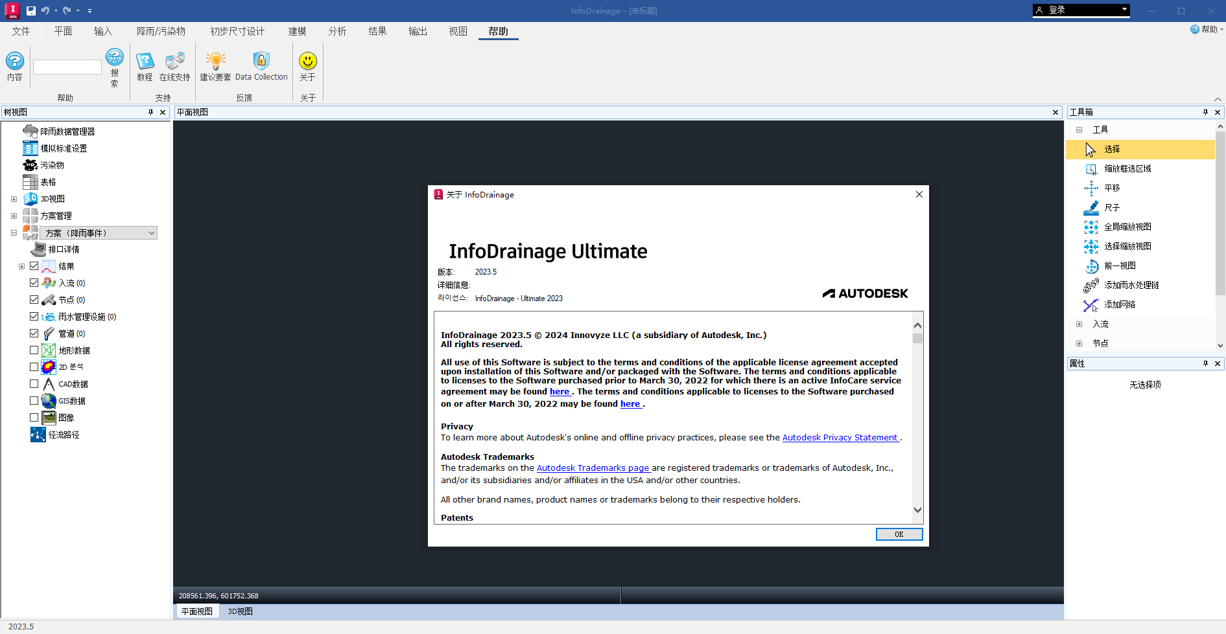Close the 关于 InfoDrainage dialog

click(919, 194)
